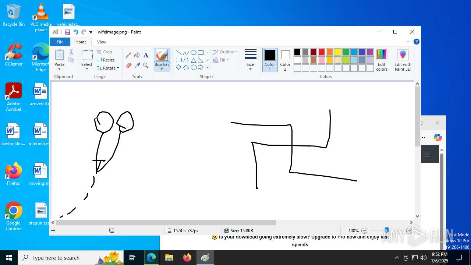Select the Magnifier tool
Screen dimensions: 471x265
pos(146,66)
